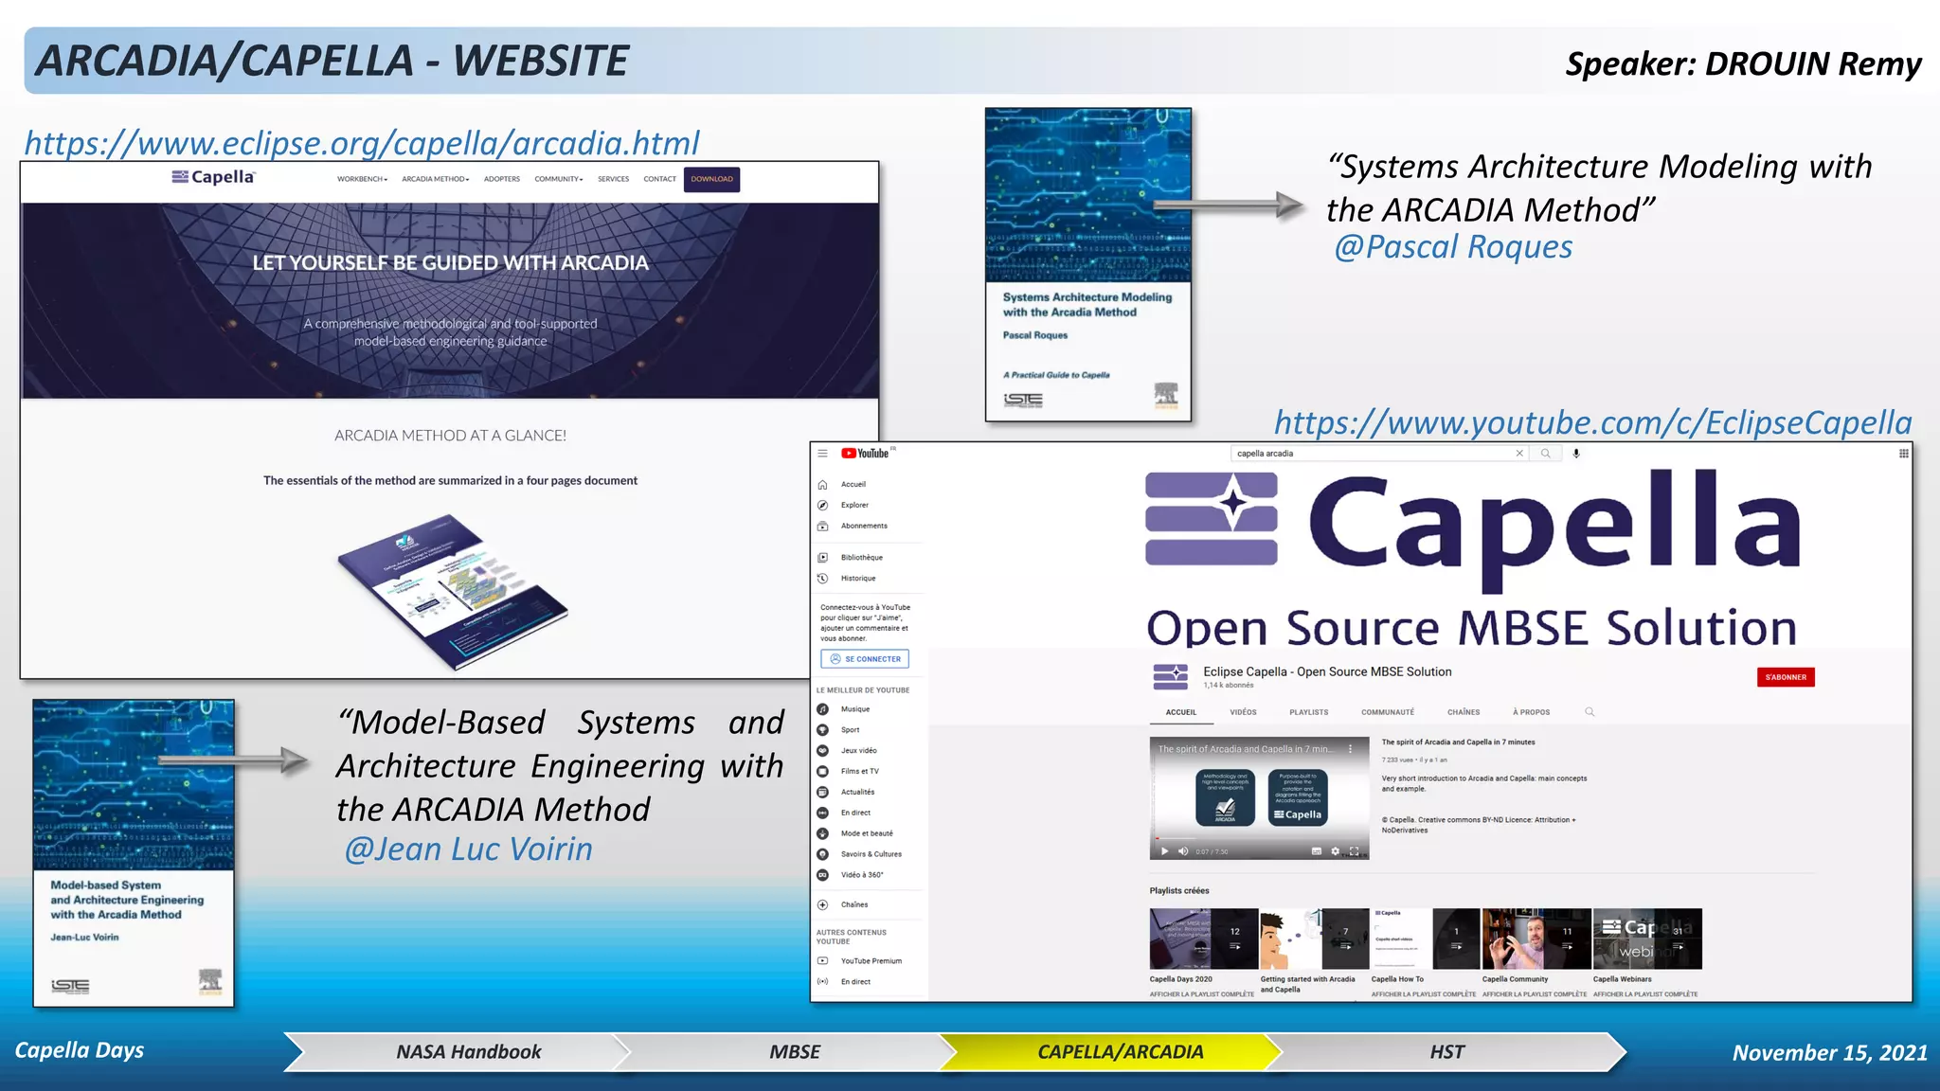
Task: Switch to the CHAÎNES channel tab
Action: click(1464, 712)
